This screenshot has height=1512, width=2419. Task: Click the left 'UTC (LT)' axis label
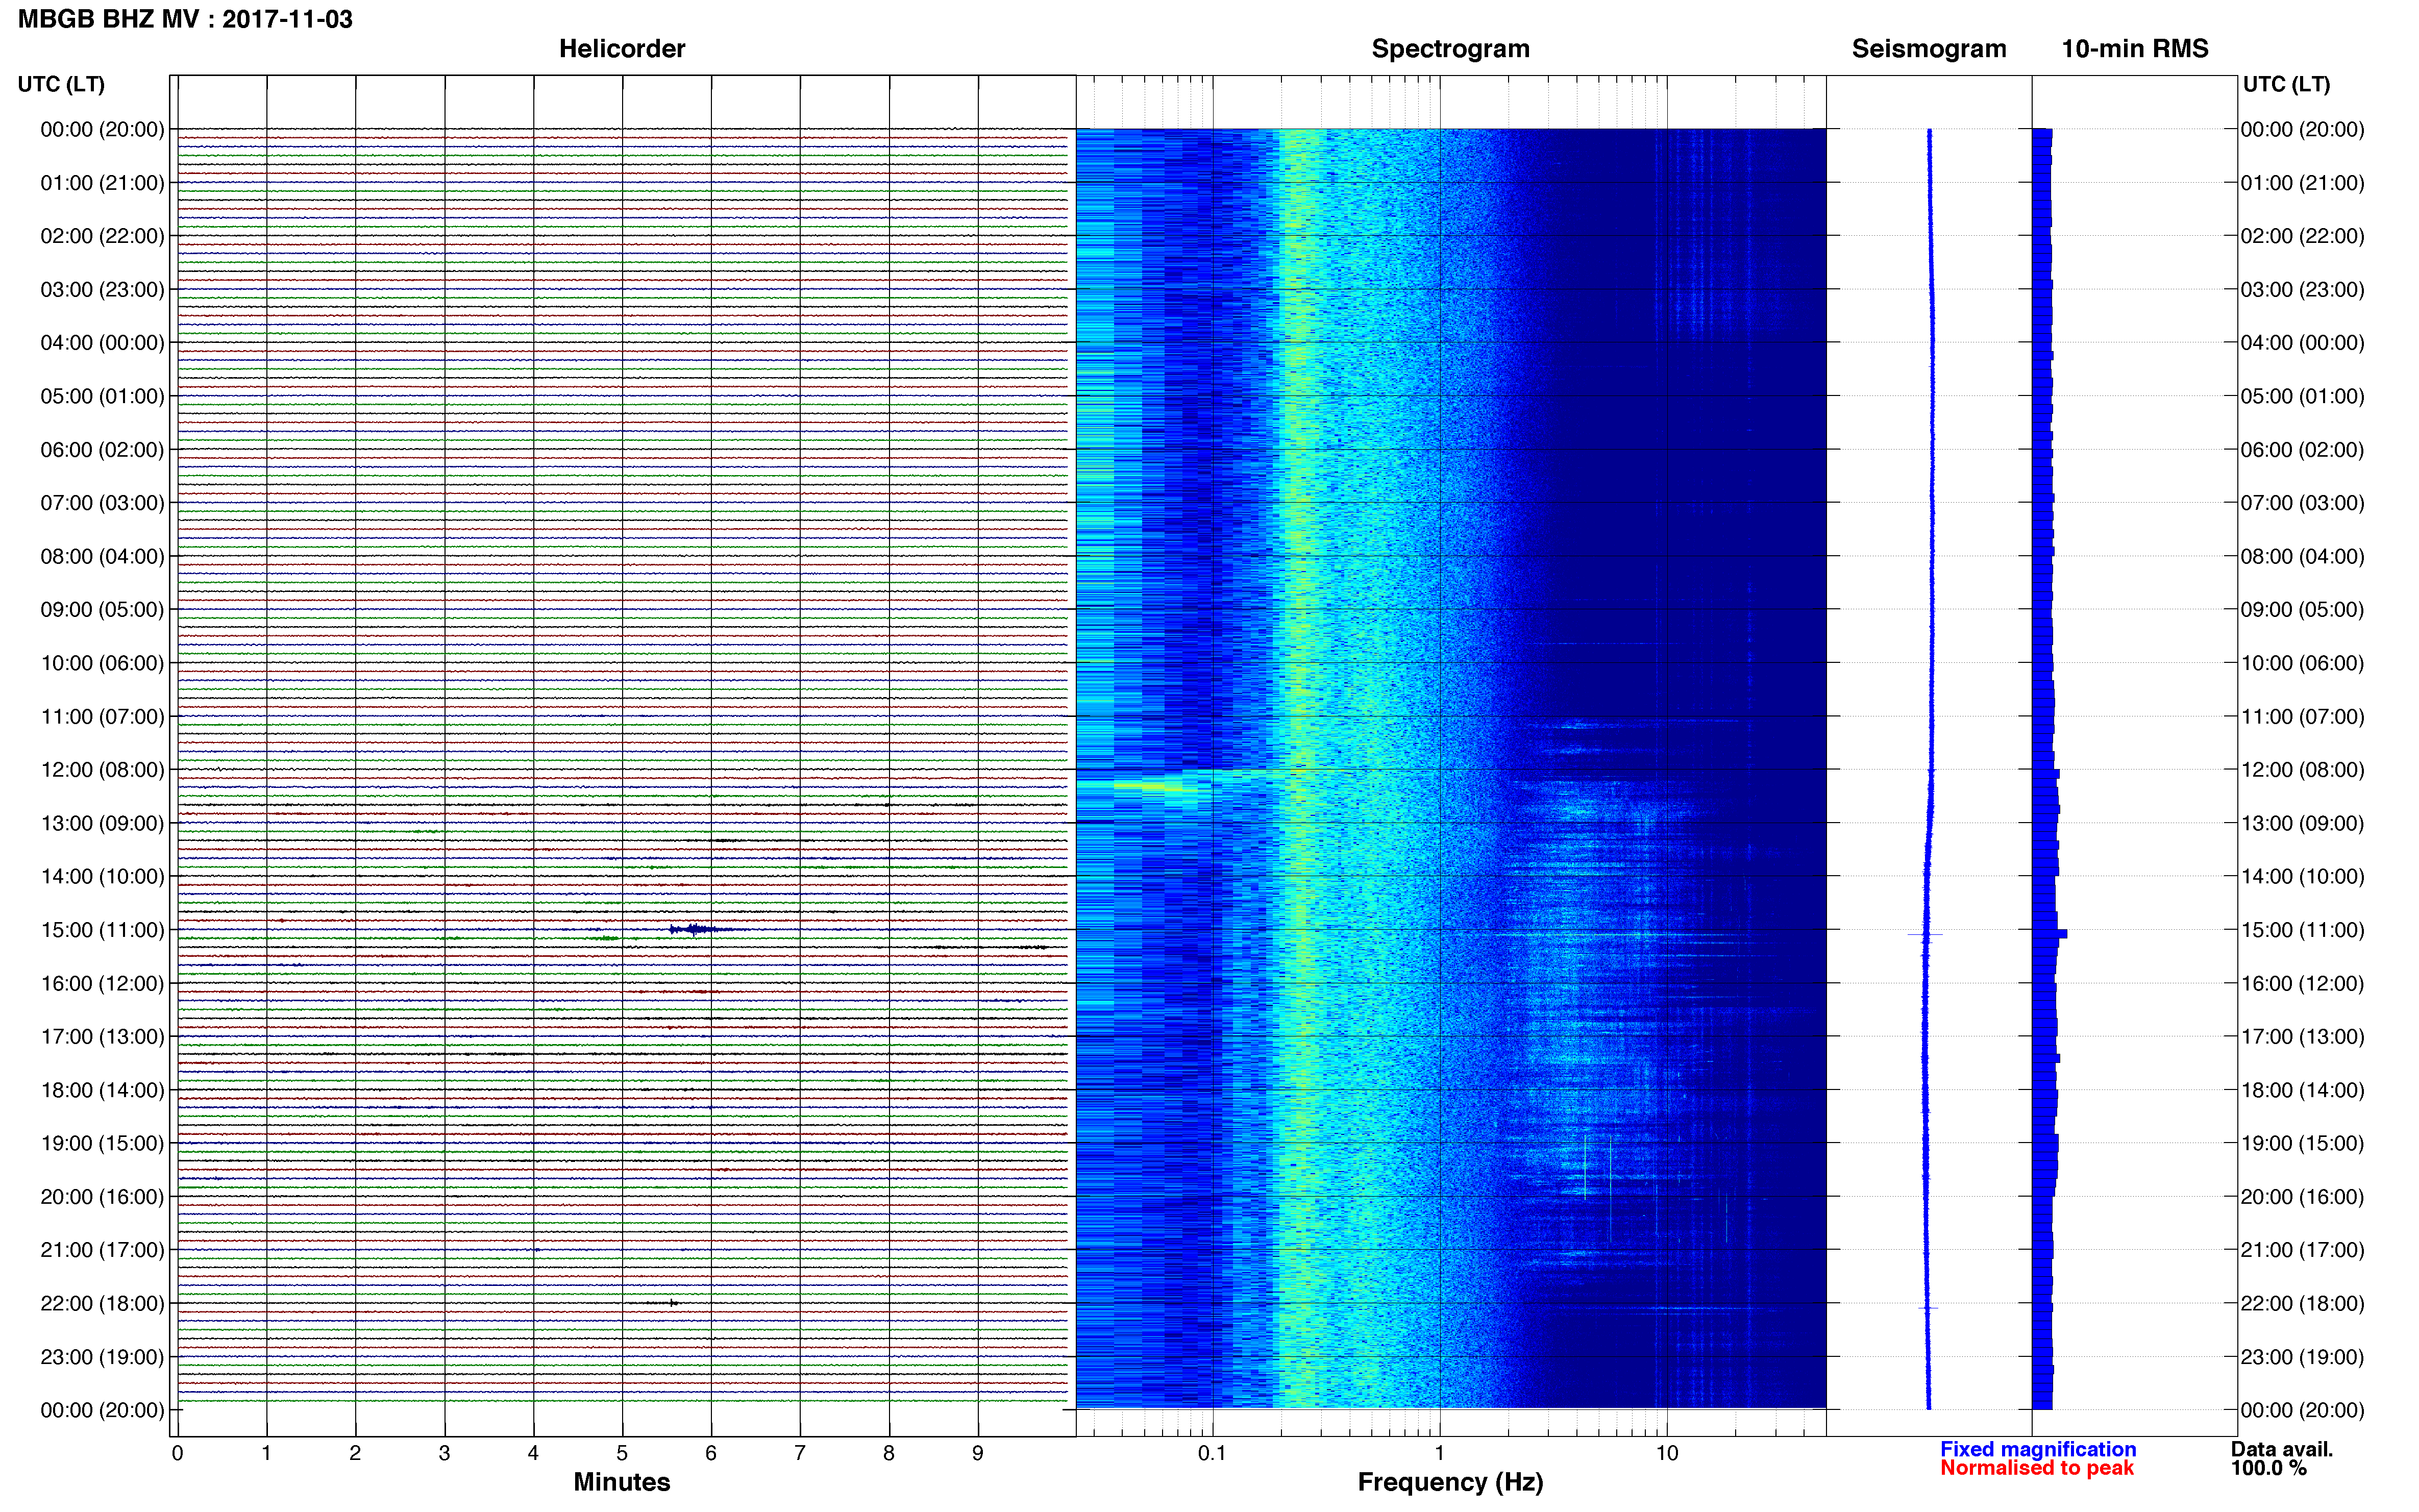pyautogui.click(x=61, y=84)
